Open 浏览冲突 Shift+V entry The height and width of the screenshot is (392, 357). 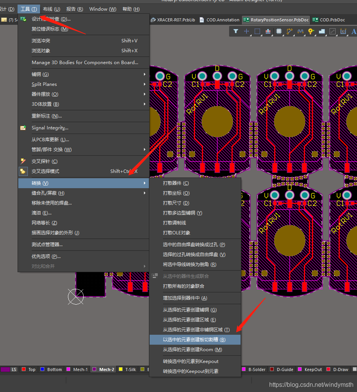(84, 40)
